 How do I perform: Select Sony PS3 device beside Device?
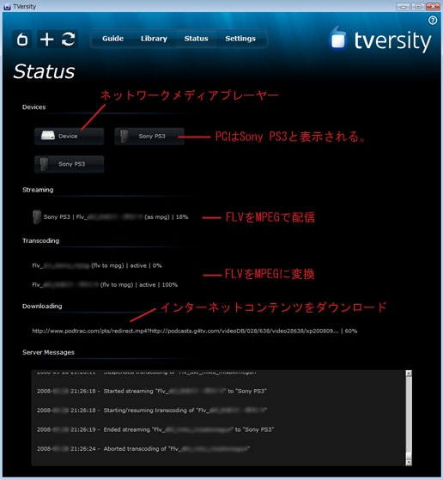click(x=149, y=137)
